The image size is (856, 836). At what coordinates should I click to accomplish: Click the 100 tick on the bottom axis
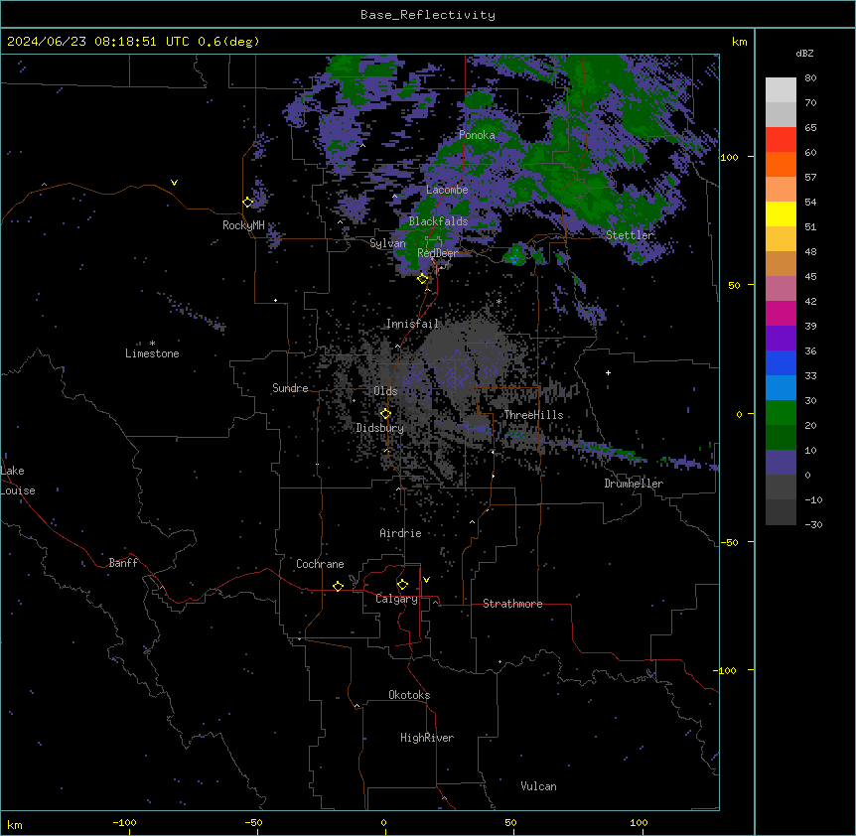[x=639, y=822]
